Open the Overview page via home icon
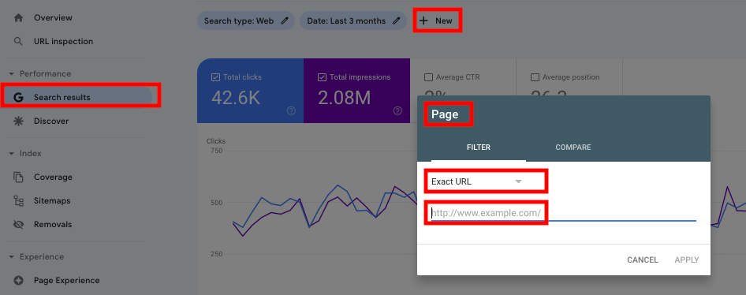This screenshot has width=746, height=295. click(x=19, y=17)
